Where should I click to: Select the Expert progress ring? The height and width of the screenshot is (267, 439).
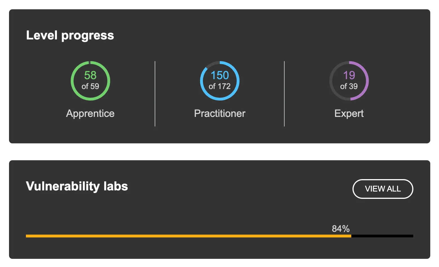[x=349, y=81]
